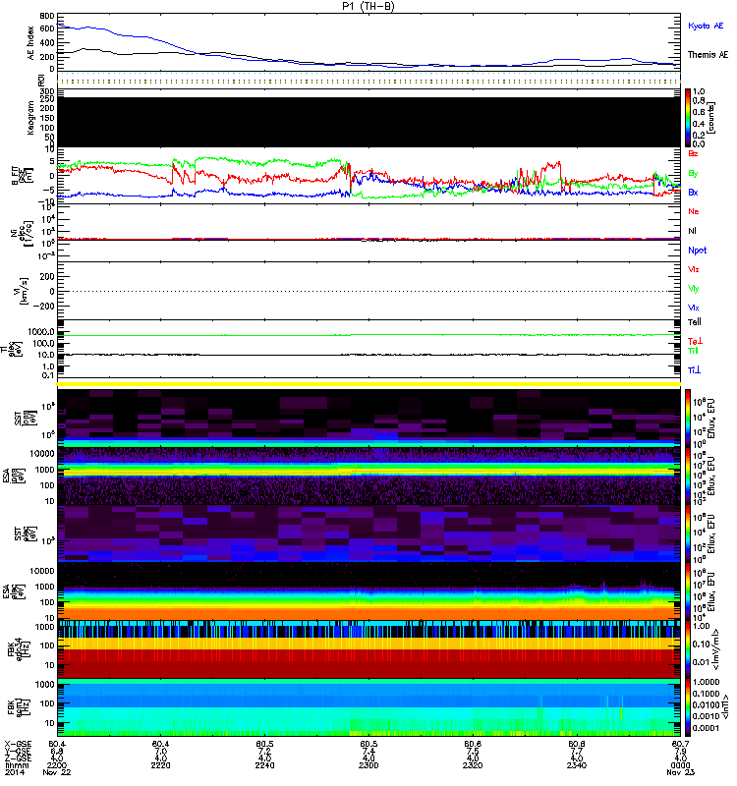Click the Te⊥ temperature legend label
Screen dimensions: 737x786
point(694,339)
